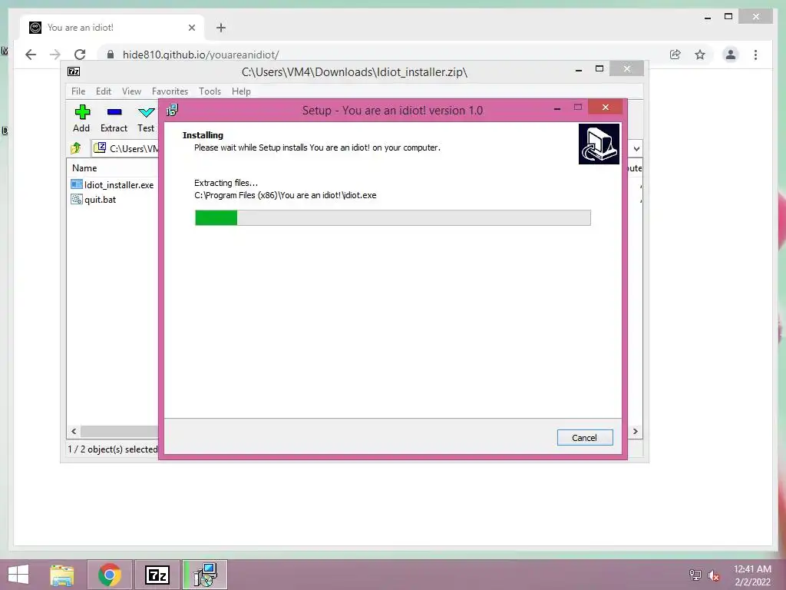Click the 7z logo icon in 7-Zip title bar
The image size is (786, 590).
[x=74, y=71]
